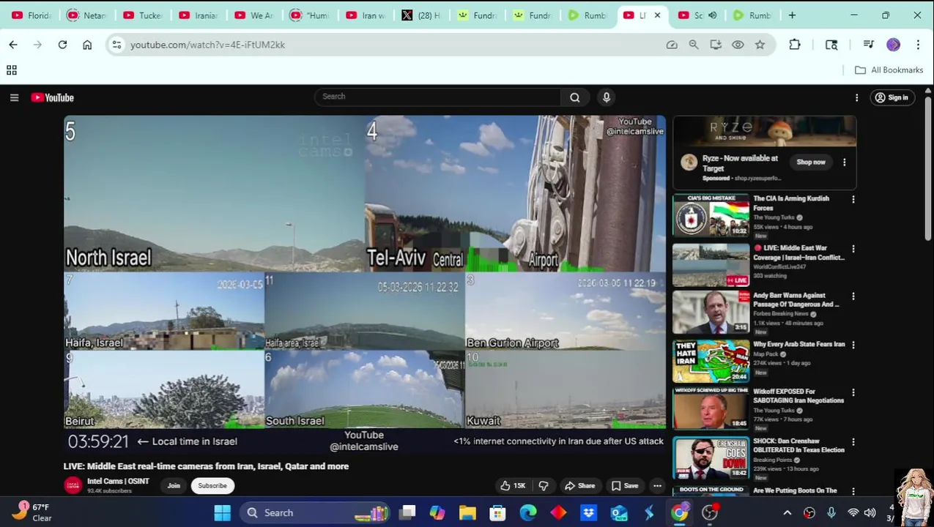Viewport: 934px width, 527px height.
Task: Close the active YouTube tab
Action: point(657,15)
